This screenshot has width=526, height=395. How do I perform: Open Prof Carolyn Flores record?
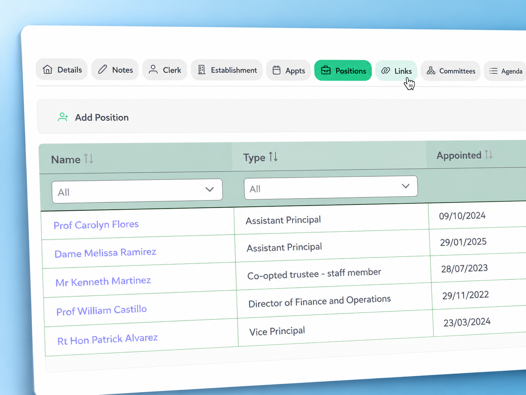click(96, 225)
